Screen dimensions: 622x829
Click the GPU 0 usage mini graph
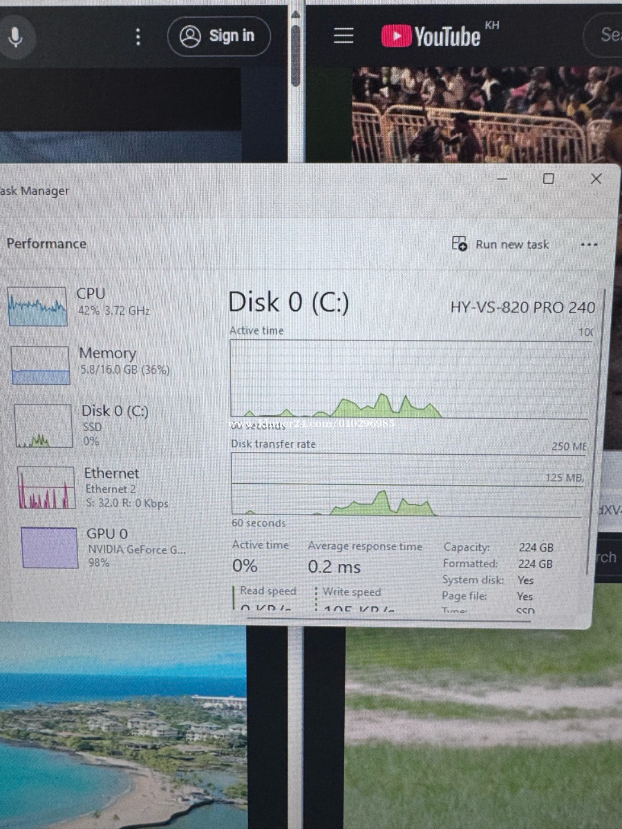(x=49, y=548)
